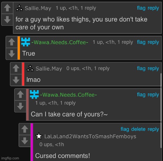Upvote "Can I take care of yours?~" comment
The image size is (163, 161).
(20, 94)
